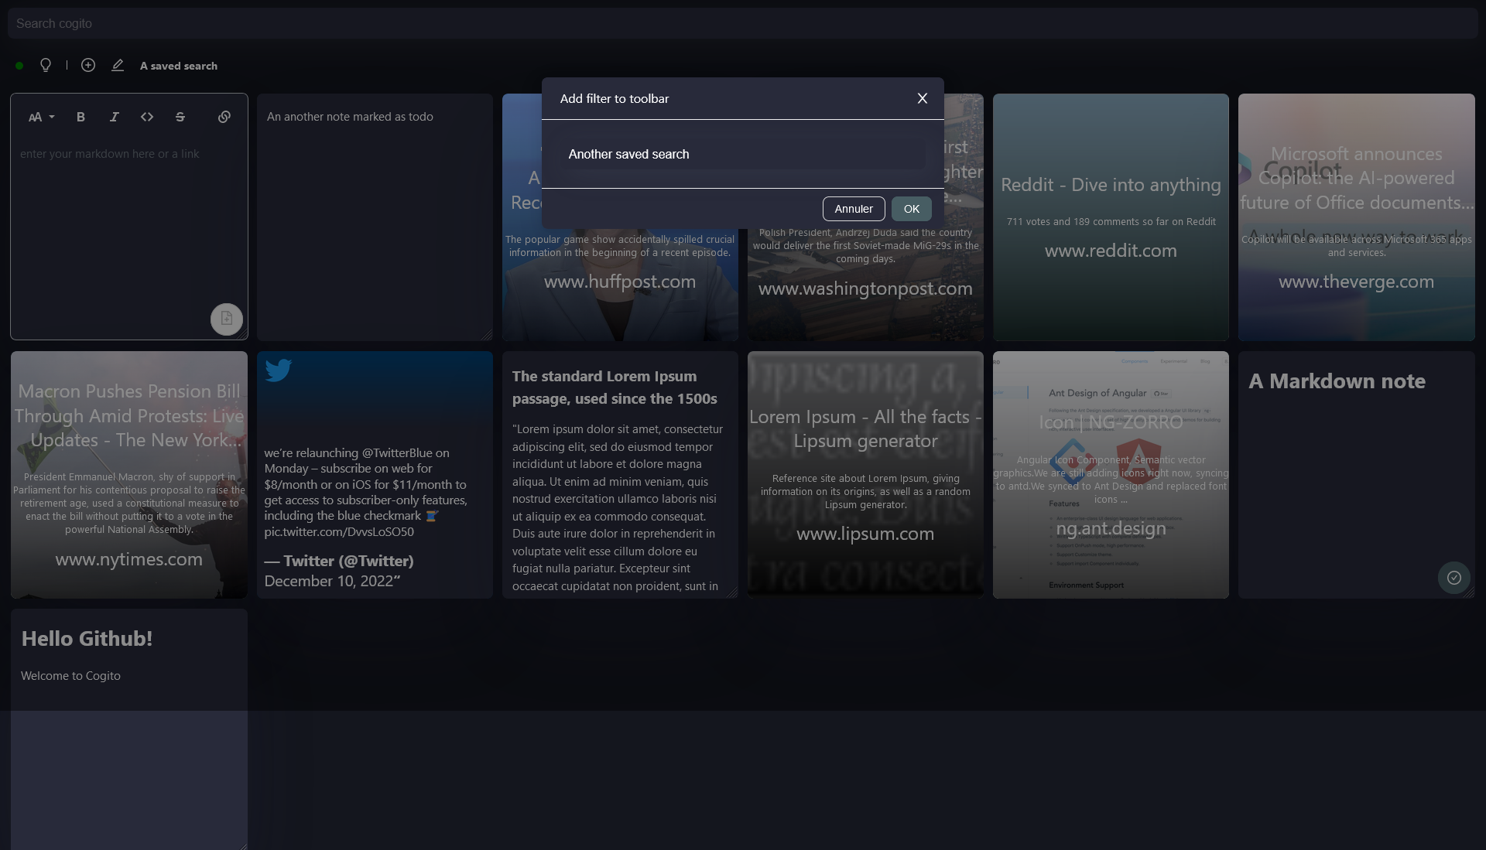Insert a code block with the code icon

coord(147,117)
